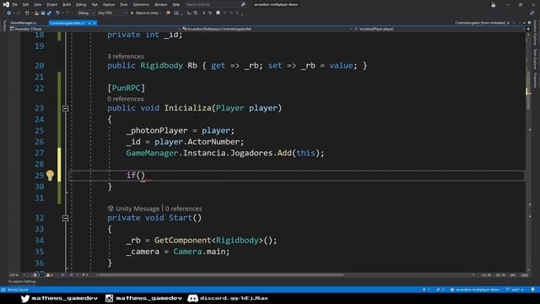540x304 pixels.
Task: Open the Edit menu
Action: pos(26,4)
